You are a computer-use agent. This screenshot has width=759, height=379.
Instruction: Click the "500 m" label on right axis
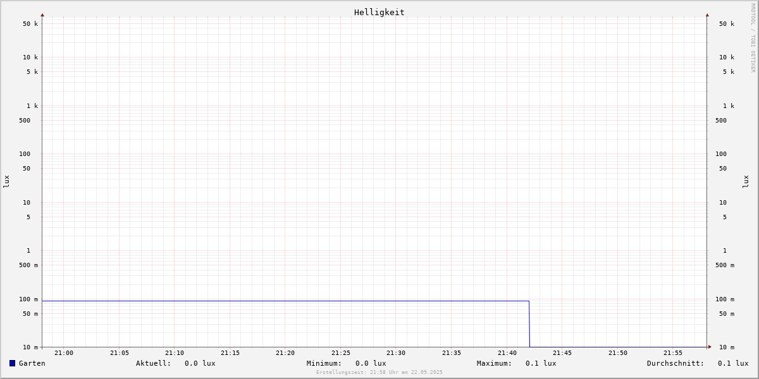click(x=725, y=265)
